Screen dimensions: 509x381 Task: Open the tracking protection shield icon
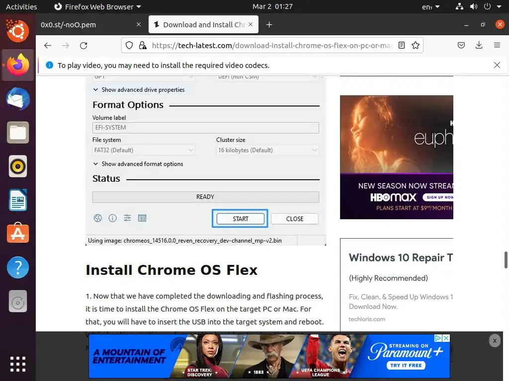click(129, 45)
